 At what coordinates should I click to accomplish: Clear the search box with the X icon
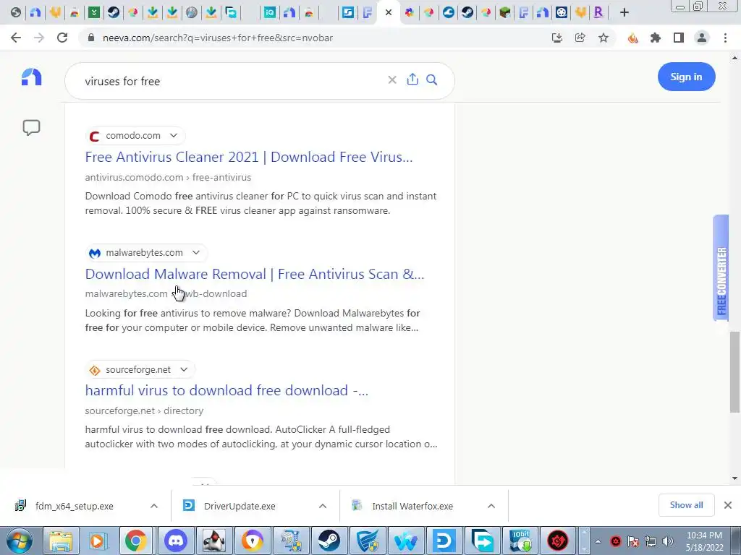click(x=392, y=79)
